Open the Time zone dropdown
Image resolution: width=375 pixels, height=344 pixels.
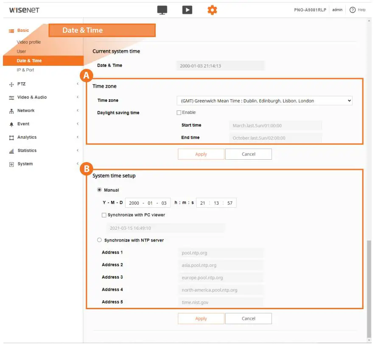tap(265, 101)
